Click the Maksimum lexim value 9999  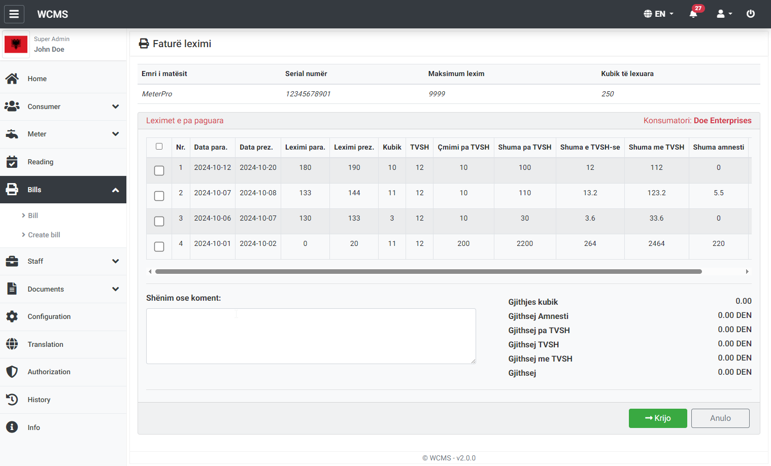pos(437,94)
